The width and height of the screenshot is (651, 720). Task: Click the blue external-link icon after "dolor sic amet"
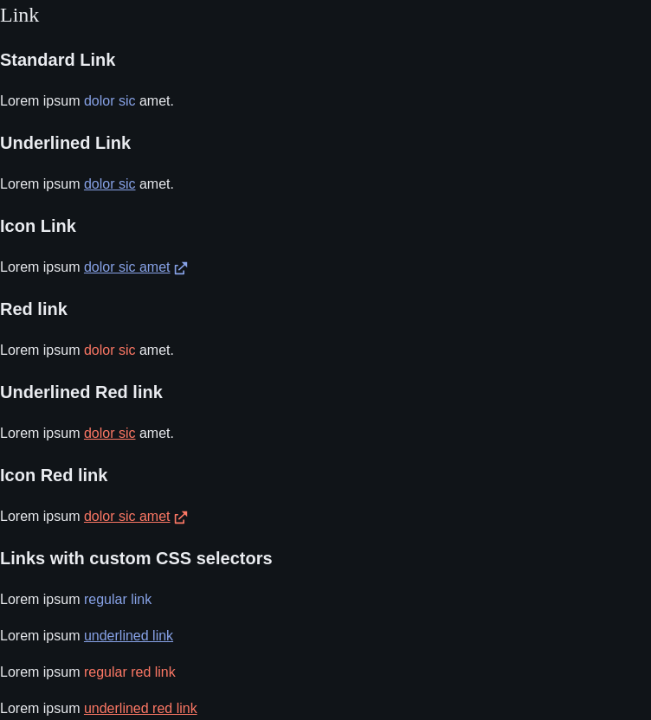181,268
